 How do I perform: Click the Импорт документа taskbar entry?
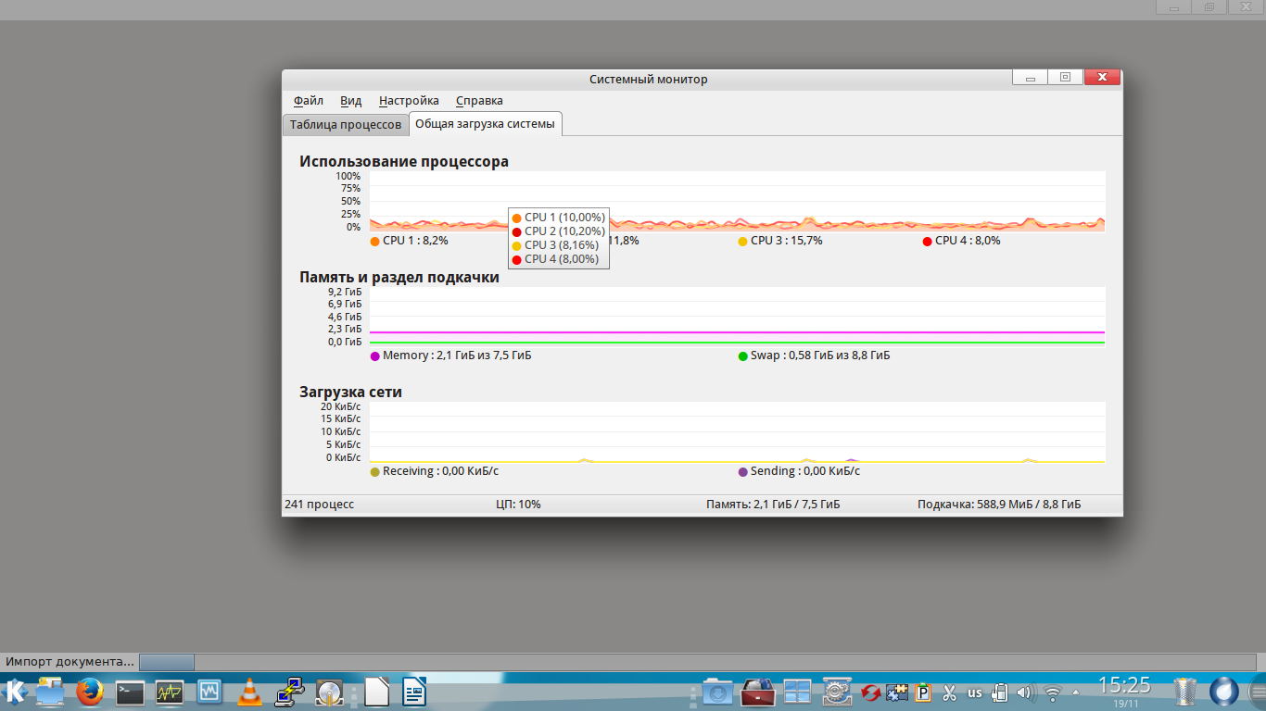coord(70,662)
